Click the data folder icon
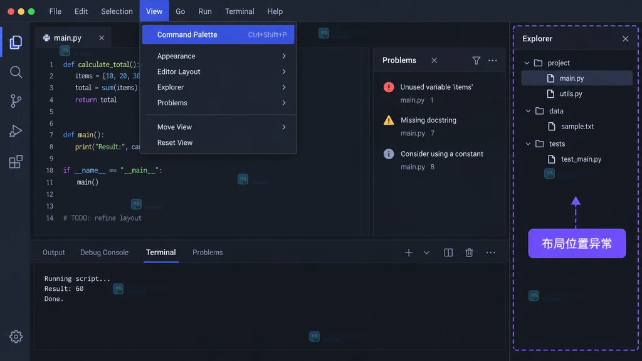The height and width of the screenshot is (361, 642). pos(540,111)
